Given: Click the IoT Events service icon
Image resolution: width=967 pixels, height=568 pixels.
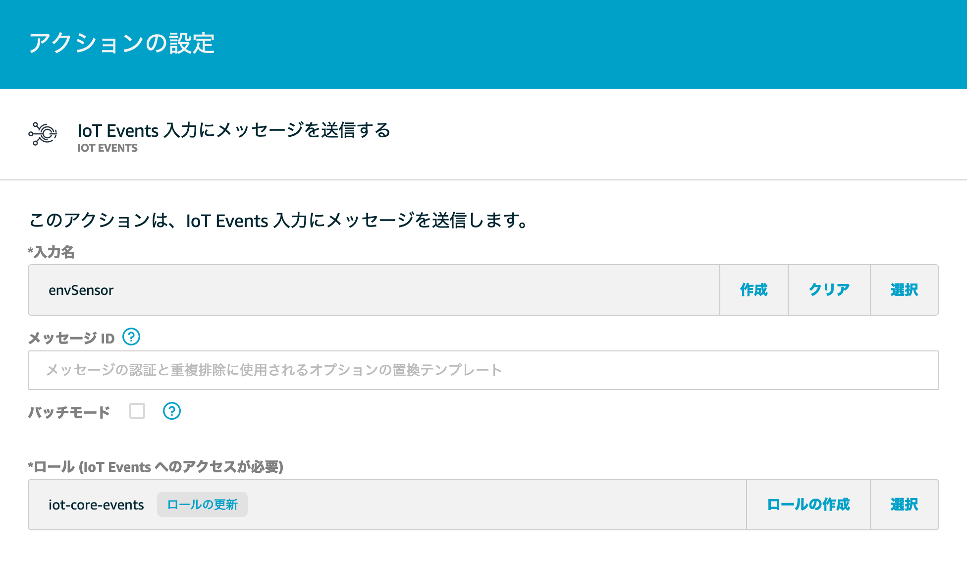Looking at the screenshot, I should point(43,134).
